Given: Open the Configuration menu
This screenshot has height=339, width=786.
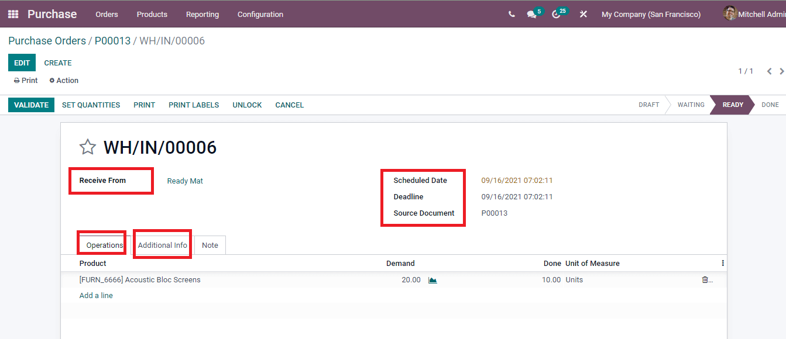Looking at the screenshot, I should coord(260,14).
